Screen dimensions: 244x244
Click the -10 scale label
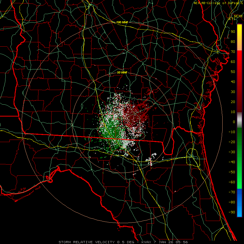tap(232, 132)
